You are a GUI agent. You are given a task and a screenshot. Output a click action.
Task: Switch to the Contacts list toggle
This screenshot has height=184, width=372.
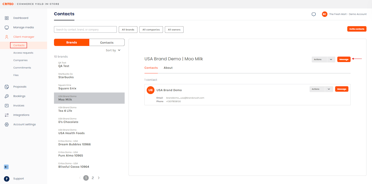(x=107, y=42)
